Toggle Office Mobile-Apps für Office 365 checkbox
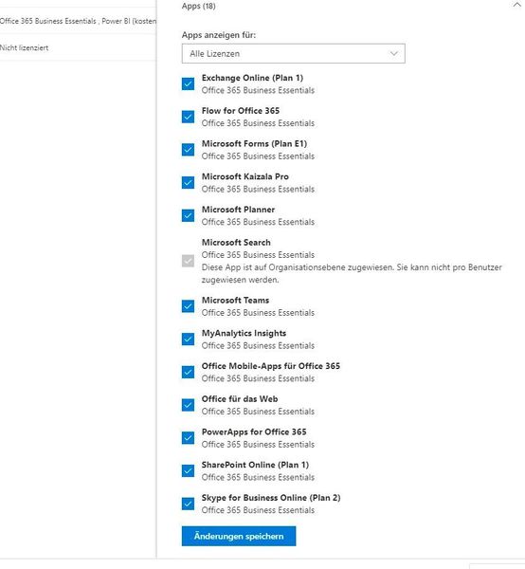Screen dimensions: 525x569 [x=188, y=372]
